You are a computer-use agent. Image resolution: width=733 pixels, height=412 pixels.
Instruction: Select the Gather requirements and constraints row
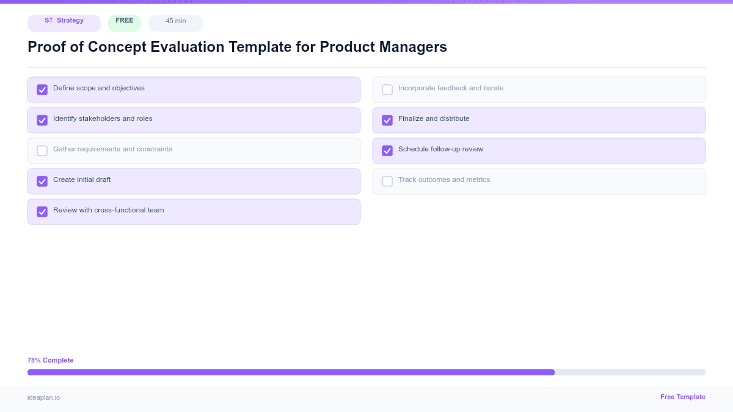pos(194,150)
